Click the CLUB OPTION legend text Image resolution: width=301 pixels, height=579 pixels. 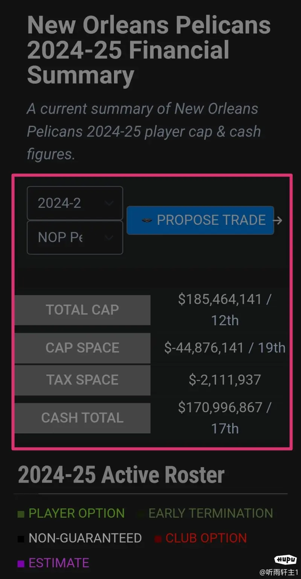(206, 538)
